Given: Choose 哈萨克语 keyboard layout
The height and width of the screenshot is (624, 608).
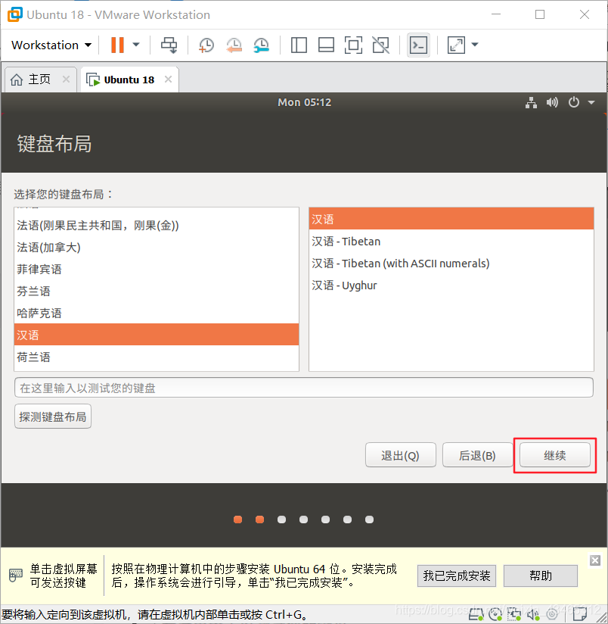Looking at the screenshot, I should coord(157,314).
